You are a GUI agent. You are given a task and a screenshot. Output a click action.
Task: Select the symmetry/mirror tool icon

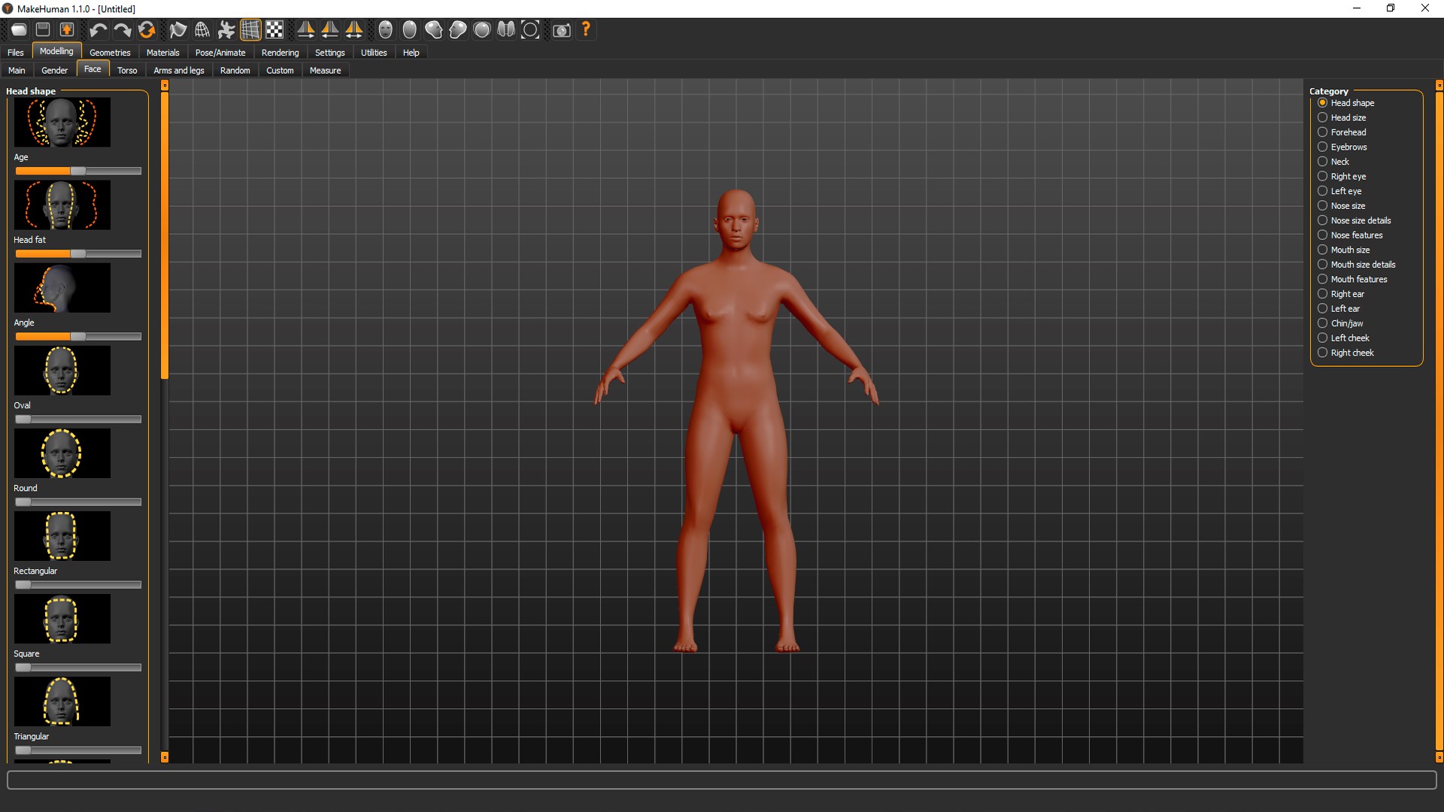354,30
